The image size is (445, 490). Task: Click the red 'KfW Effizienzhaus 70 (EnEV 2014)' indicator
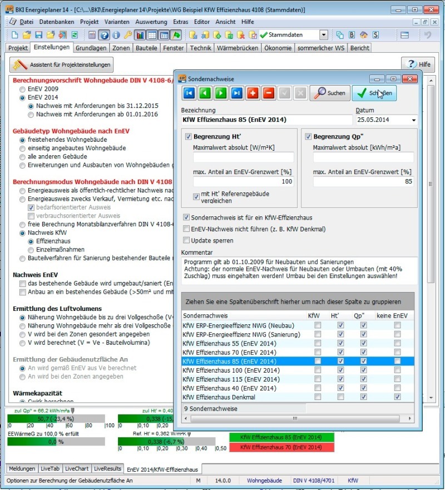281,447
